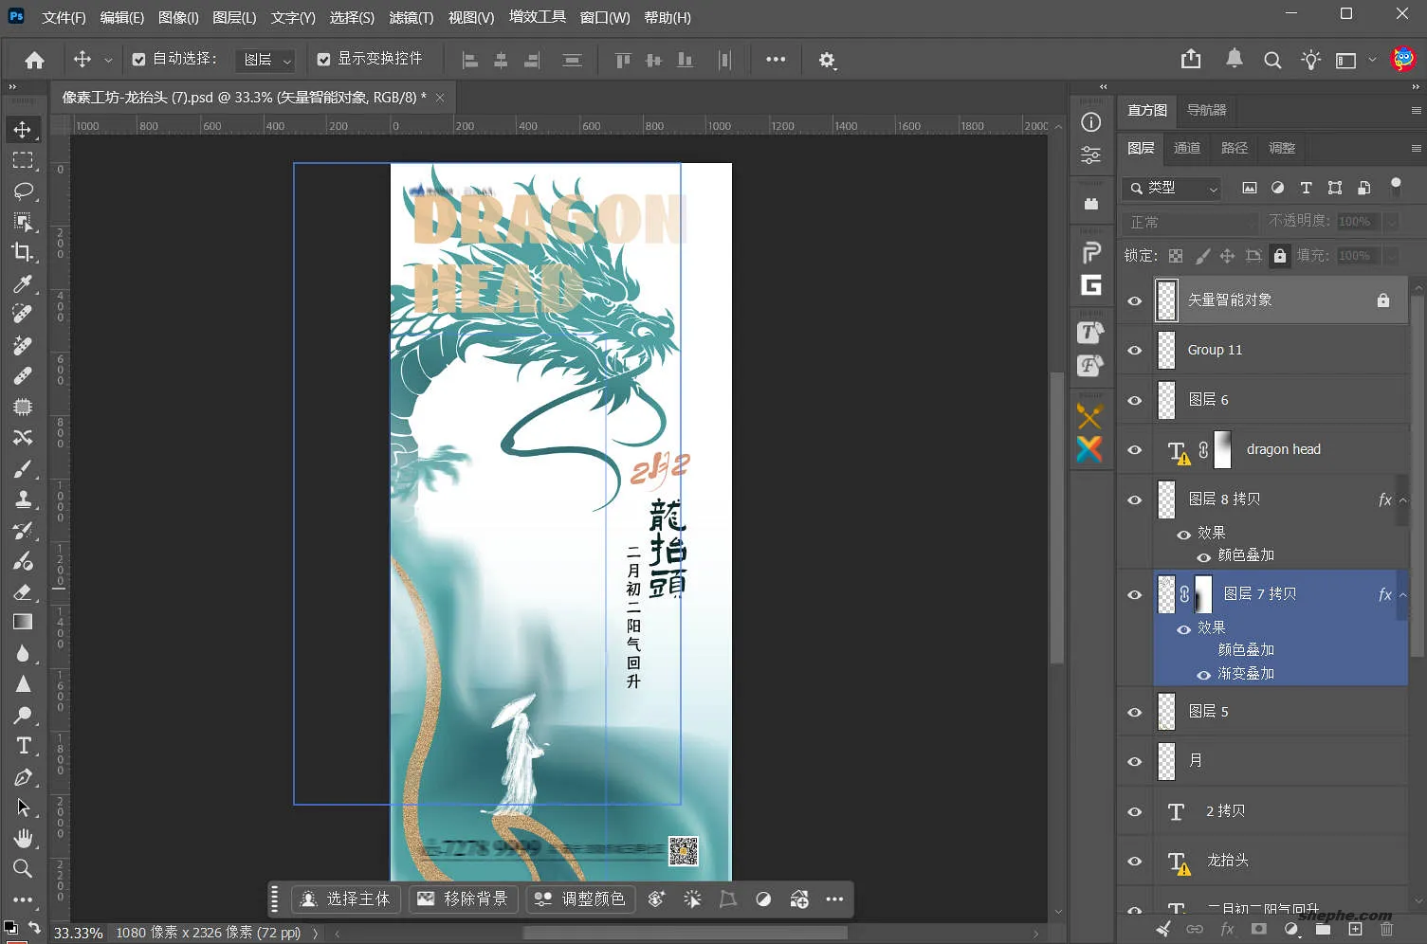Open the 滤镜(T) menu
The image size is (1427, 944).
click(412, 17)
